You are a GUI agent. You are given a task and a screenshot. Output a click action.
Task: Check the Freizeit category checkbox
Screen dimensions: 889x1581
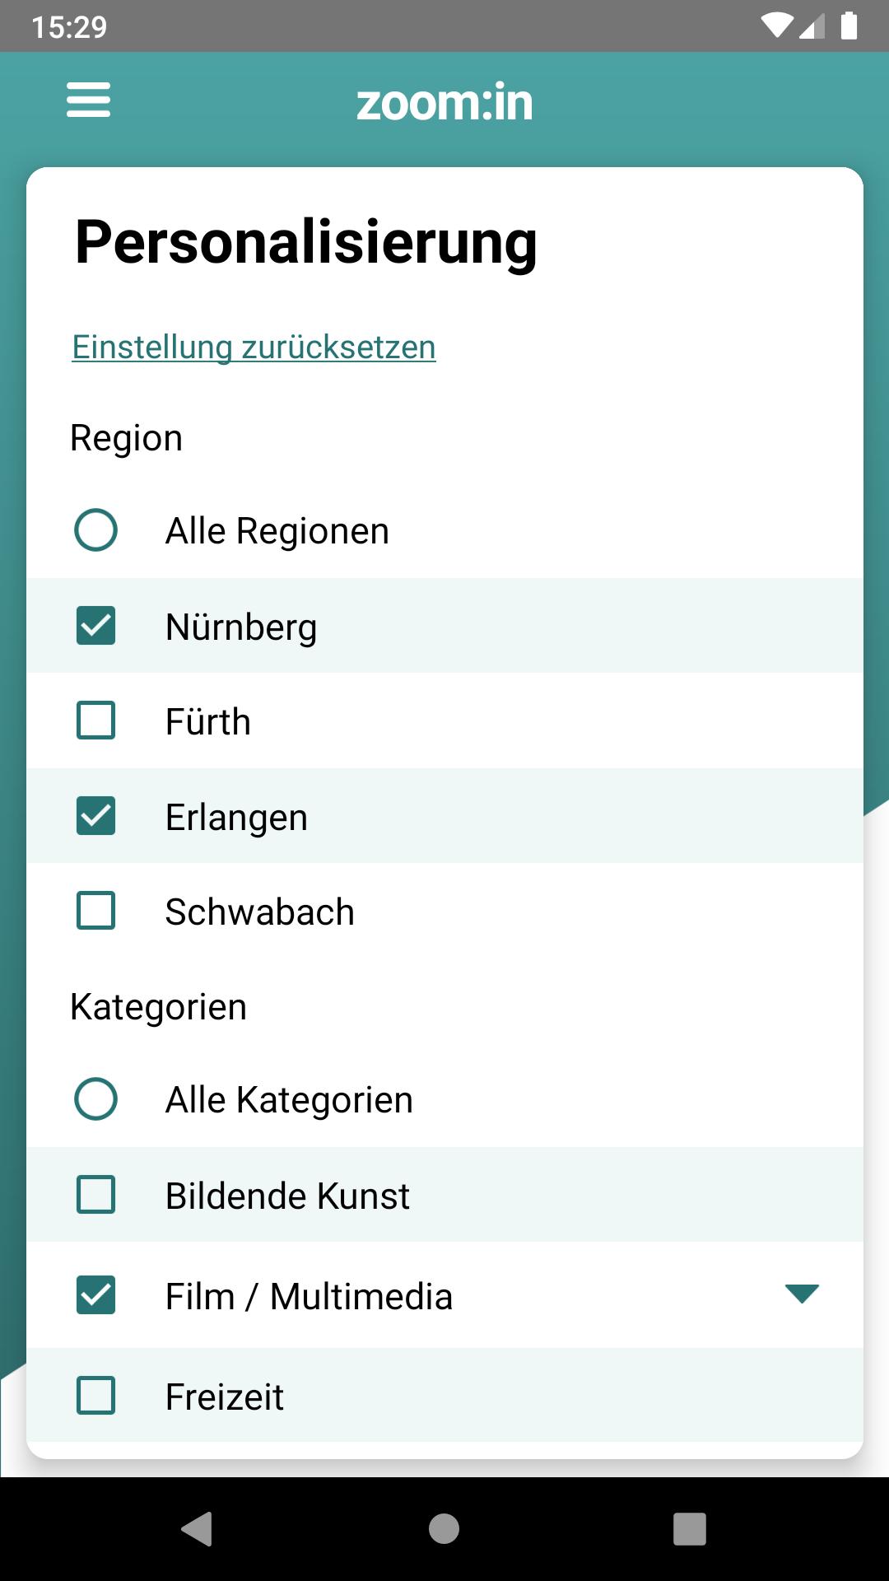pyautogui.click(x=95, y=1396)
